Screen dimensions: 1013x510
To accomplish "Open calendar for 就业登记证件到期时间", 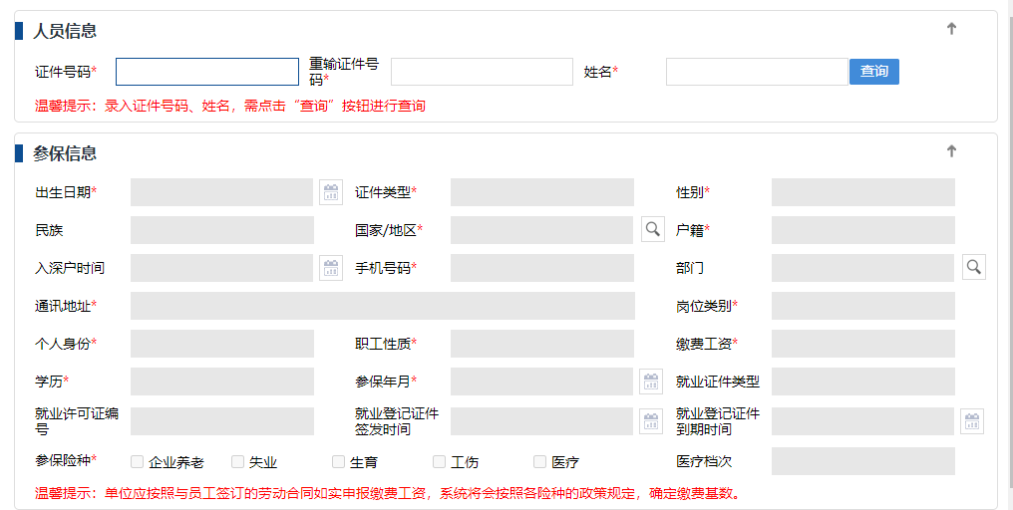I will tap(972, 421).
